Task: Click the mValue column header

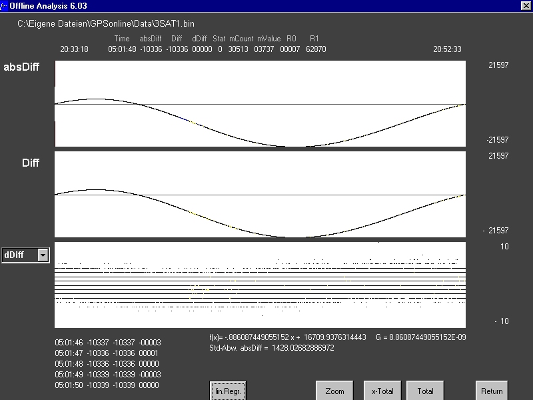Action: pos(269,39)
